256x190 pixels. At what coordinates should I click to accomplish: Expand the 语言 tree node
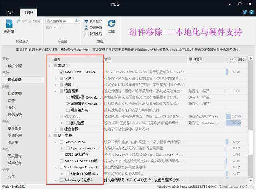[56, 85]
